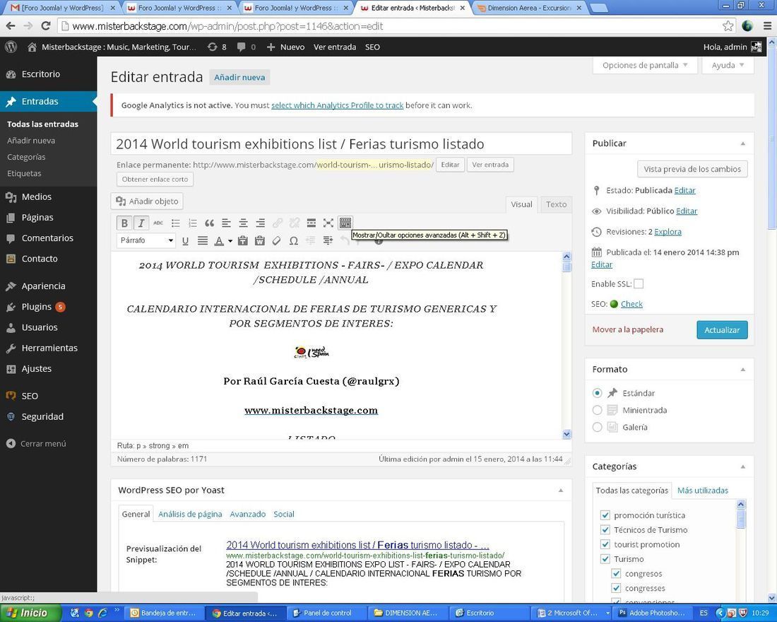Apply blockquote formatting
The height and width of the screenshot is (622, 777).
(x=210, y=223)
